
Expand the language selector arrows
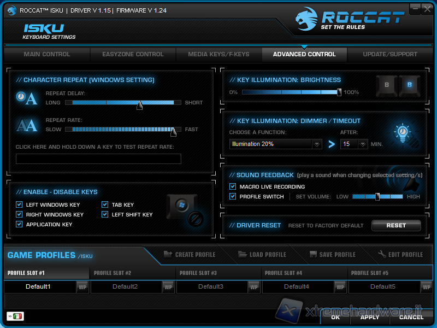[x=9, y=317]
